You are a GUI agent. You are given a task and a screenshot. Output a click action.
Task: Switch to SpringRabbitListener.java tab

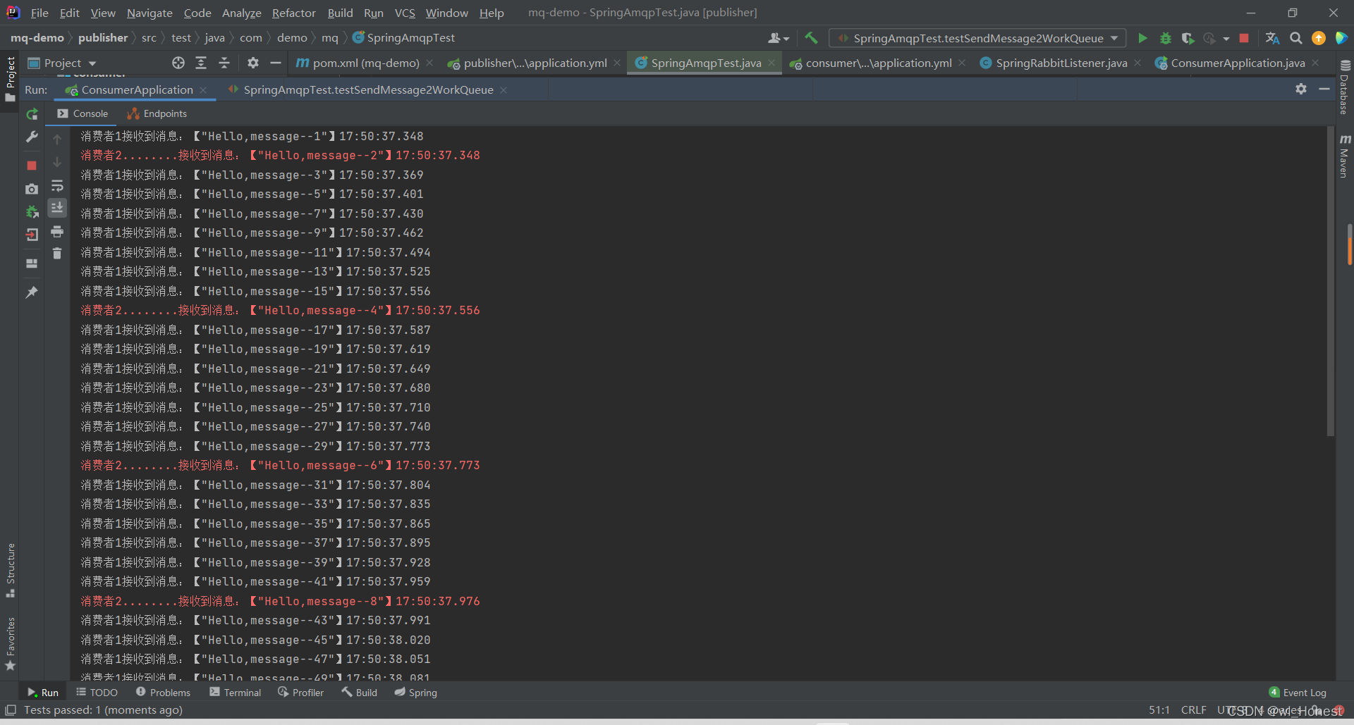click(1061, 63)
